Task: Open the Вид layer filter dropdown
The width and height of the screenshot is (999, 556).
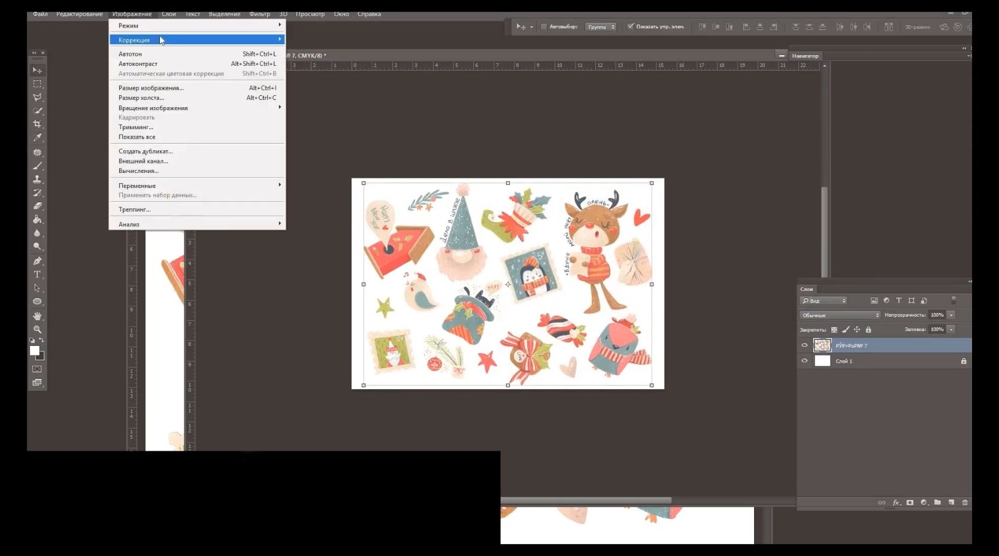Action: [824, 301]
